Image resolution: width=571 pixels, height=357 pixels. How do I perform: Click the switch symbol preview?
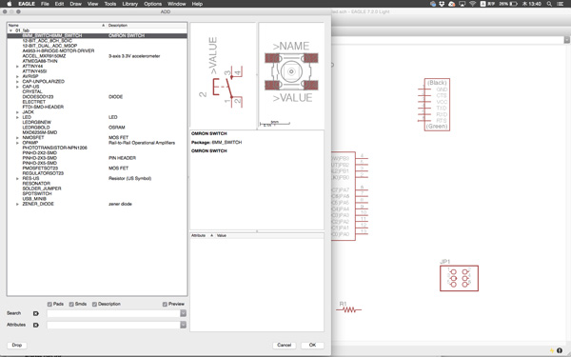(223, 75)
